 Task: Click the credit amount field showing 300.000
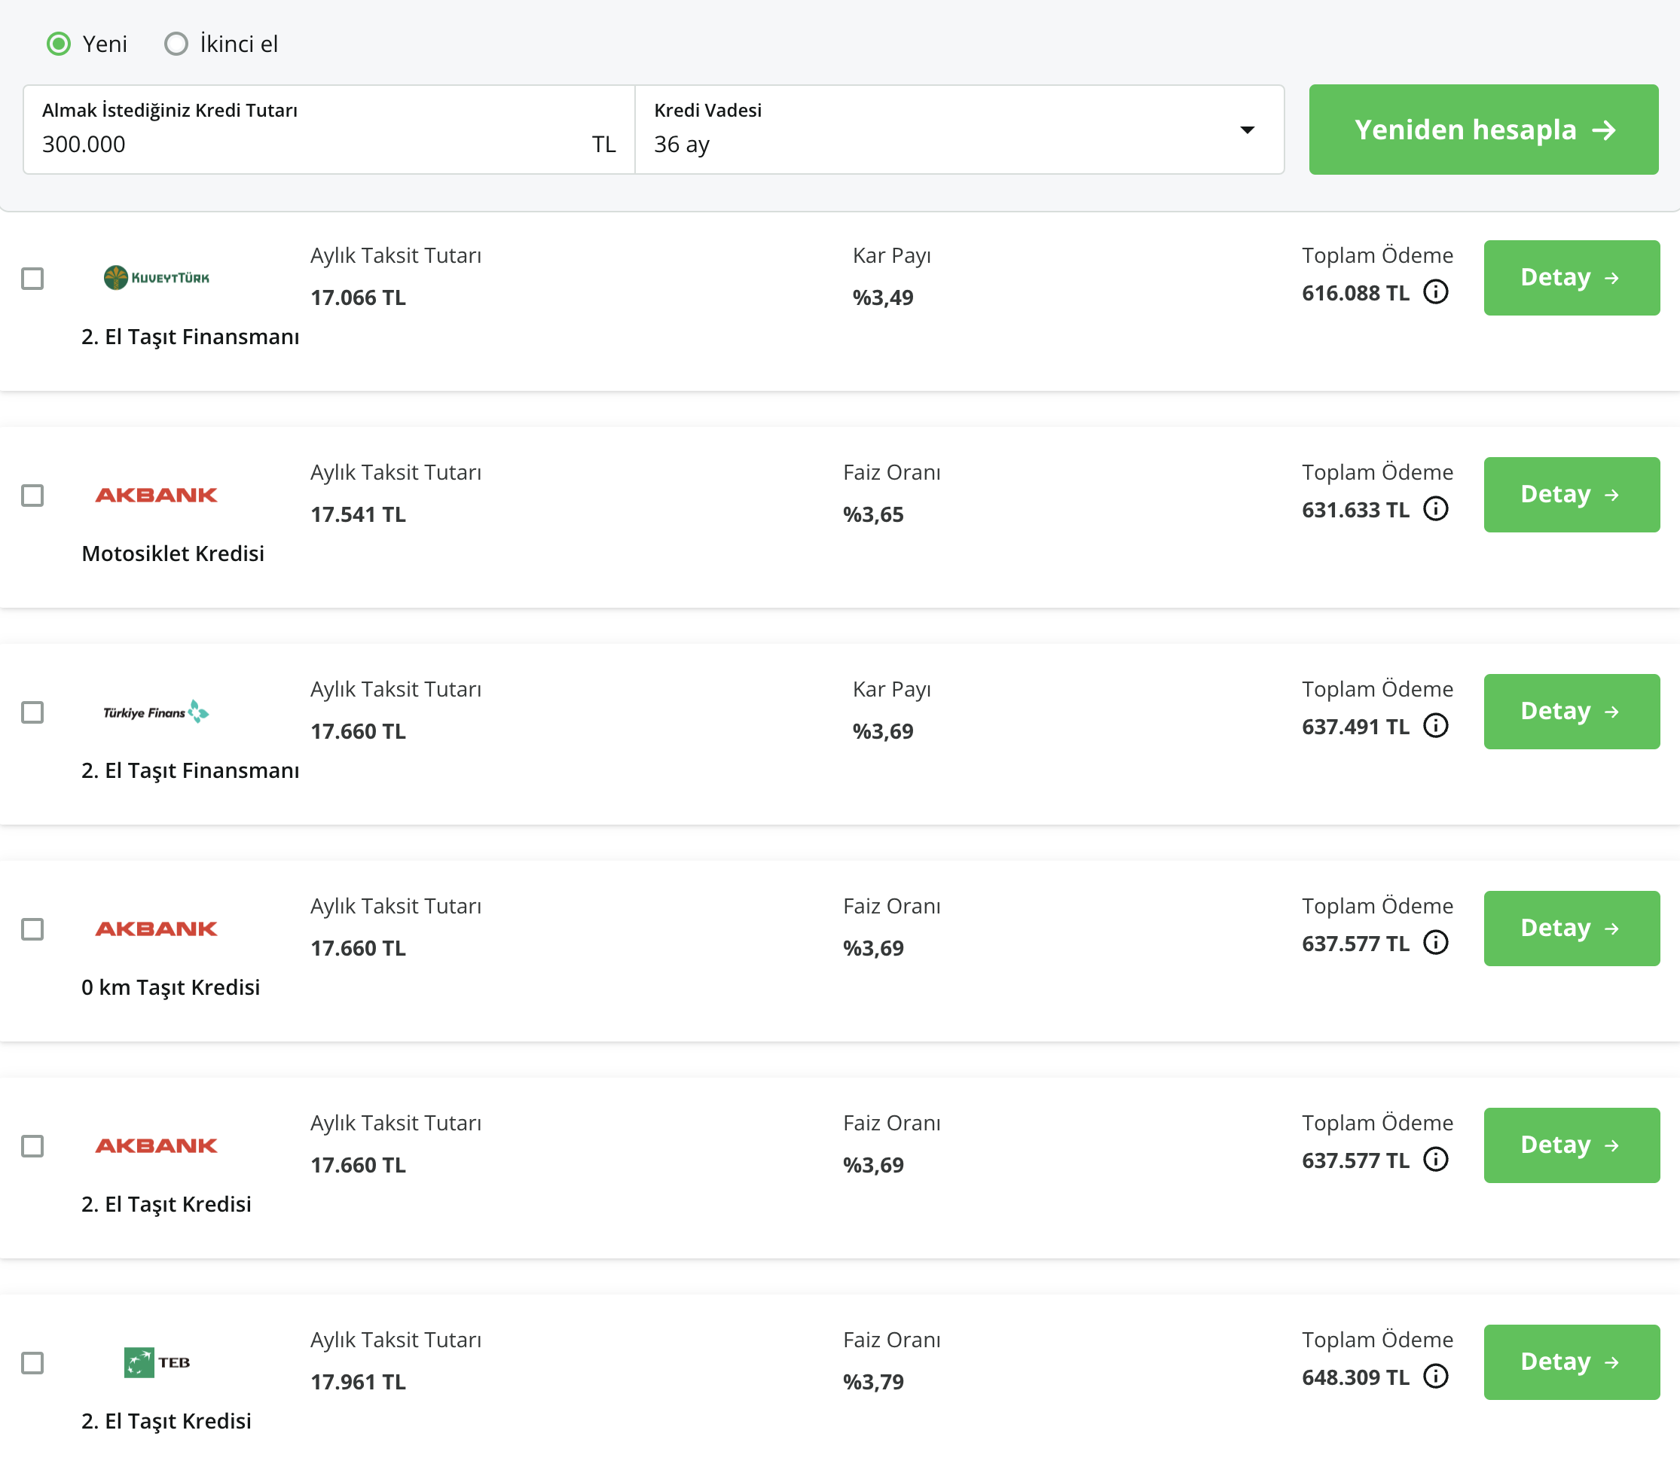point(328,130)
